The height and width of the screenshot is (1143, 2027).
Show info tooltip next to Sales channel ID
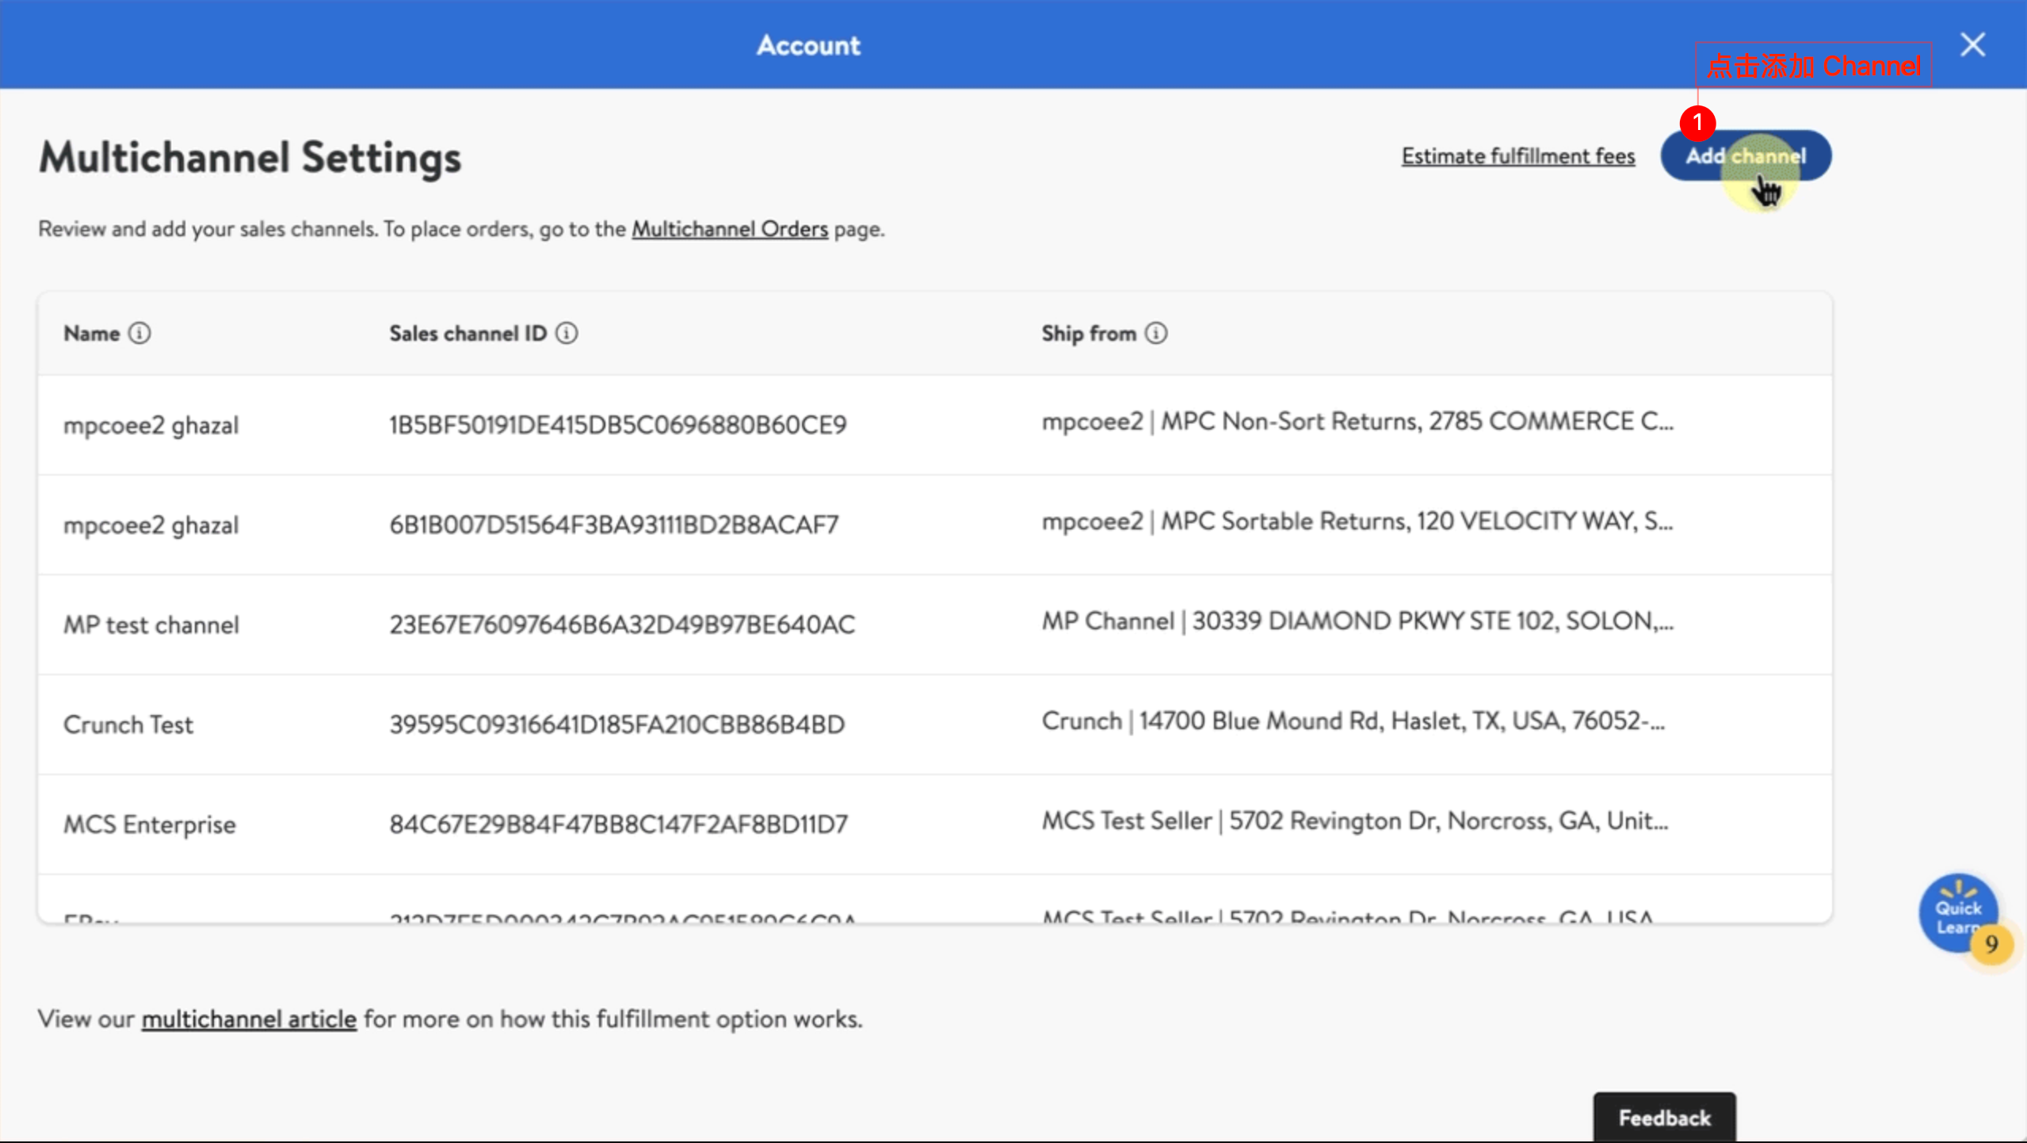(x=567, y=334)
